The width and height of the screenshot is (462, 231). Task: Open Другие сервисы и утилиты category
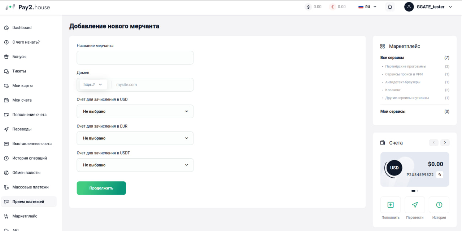tap(407, 98)
